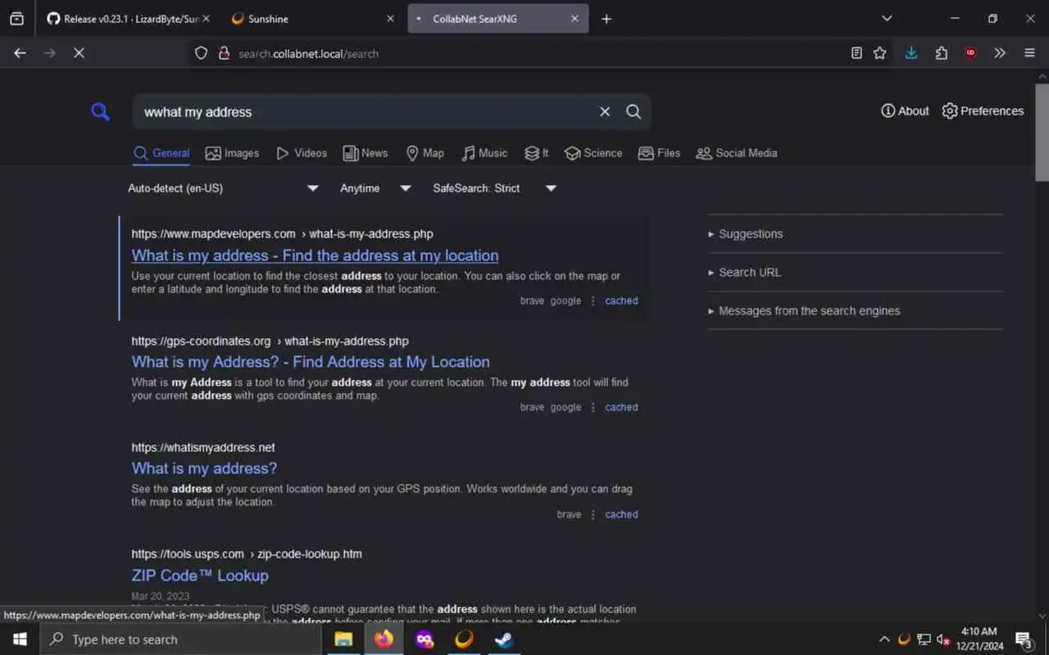
Task: Switch to the Social Media category
Action: click(x=737, y=153)
